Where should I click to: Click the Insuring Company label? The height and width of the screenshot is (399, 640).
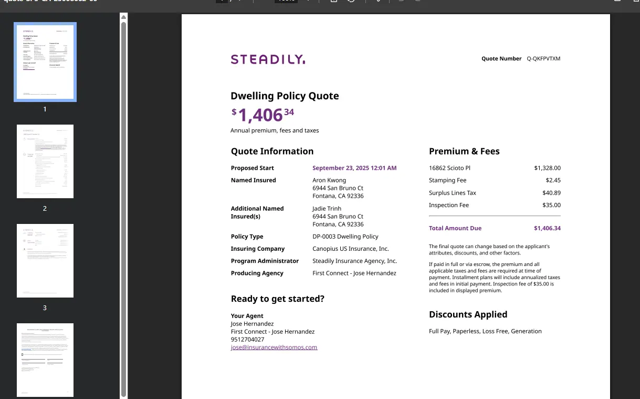click(x=258, y=249)
